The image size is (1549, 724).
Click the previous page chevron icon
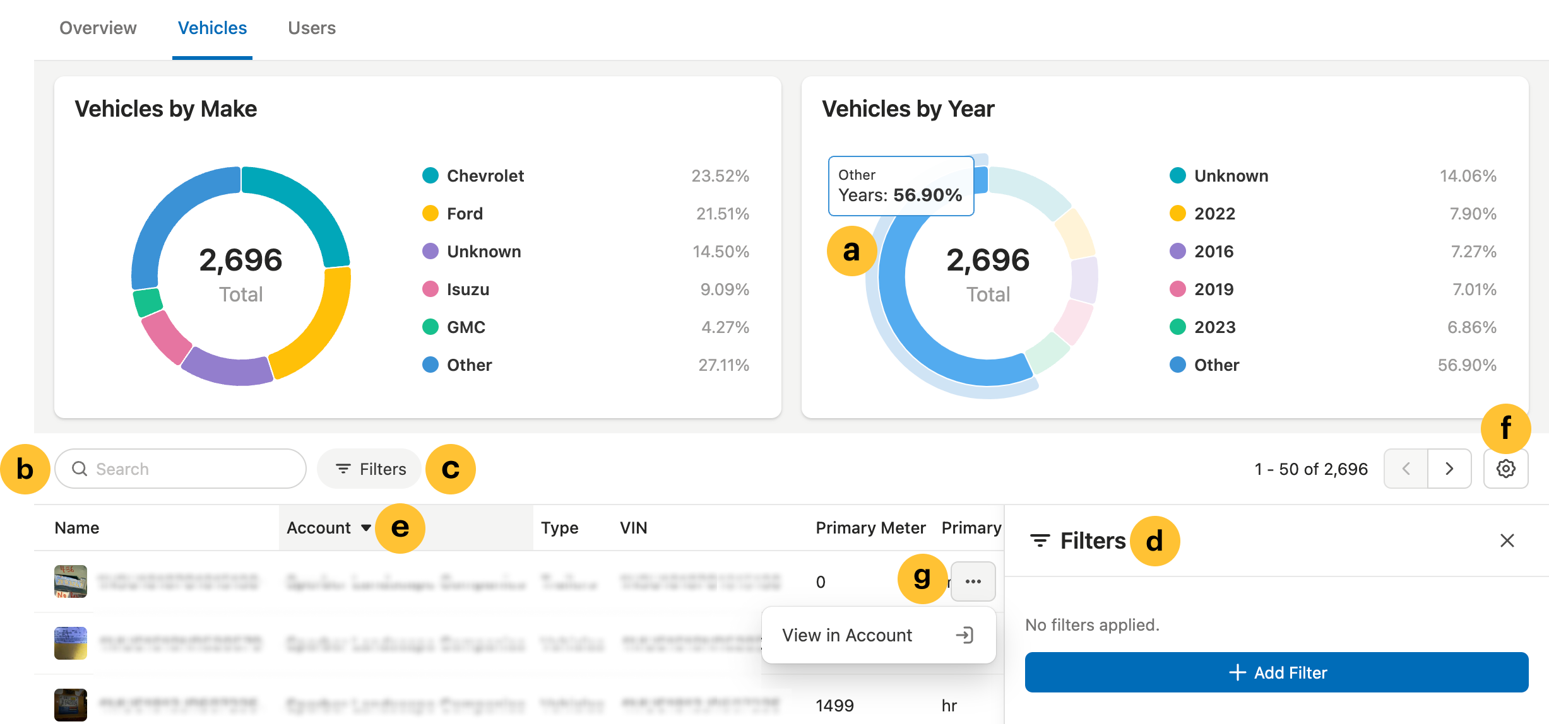[x=1406, y=469]
